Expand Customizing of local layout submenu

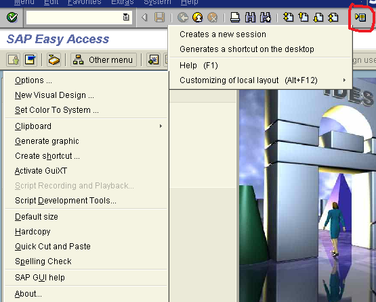click(261, 80)
